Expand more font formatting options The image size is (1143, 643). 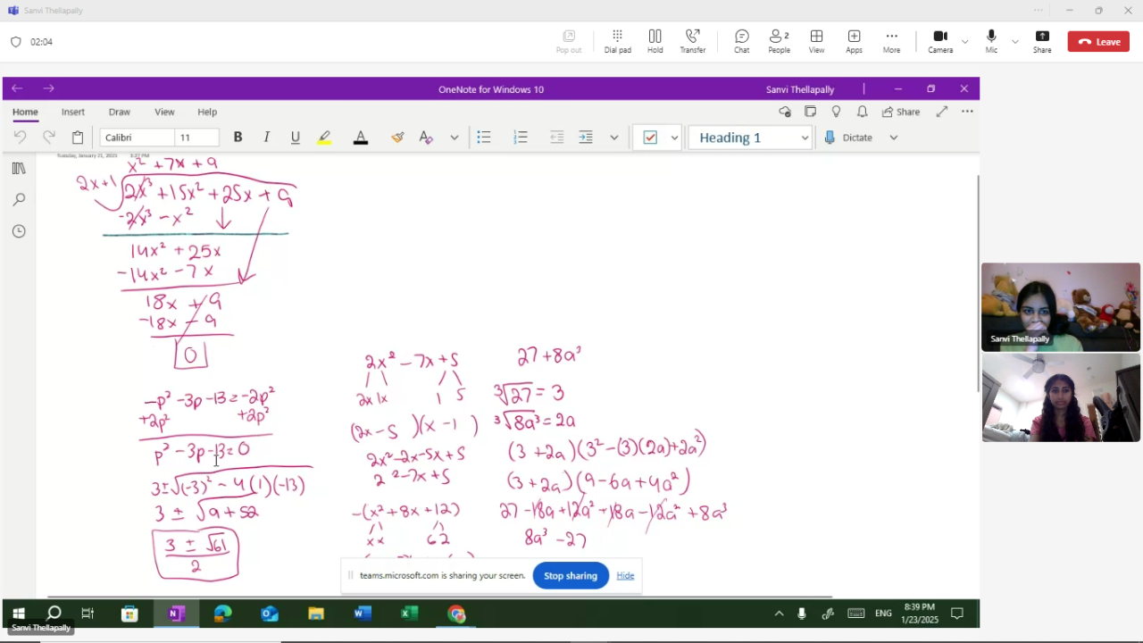click(x=455, y=138)
